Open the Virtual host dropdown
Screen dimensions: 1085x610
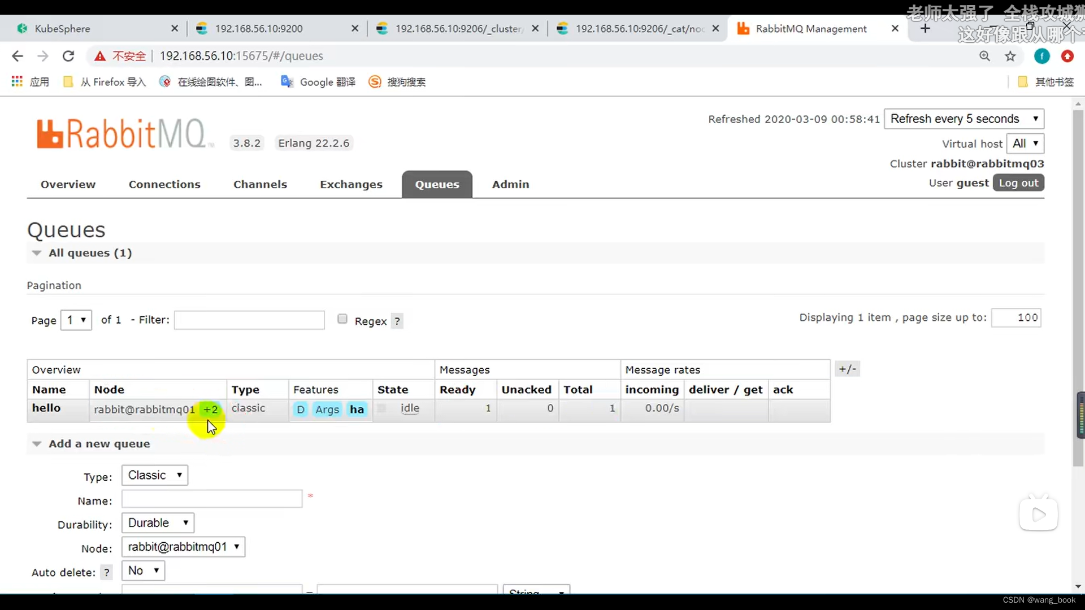[x=1025, y=143]
